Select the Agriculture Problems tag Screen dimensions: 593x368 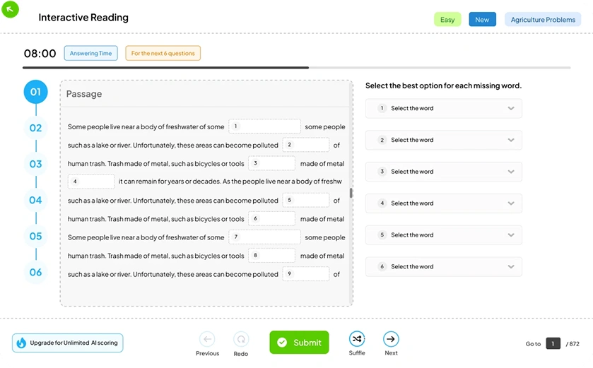(x=543, y=20)
